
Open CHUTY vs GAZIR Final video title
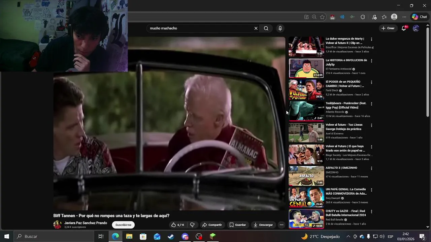(346, 213)
